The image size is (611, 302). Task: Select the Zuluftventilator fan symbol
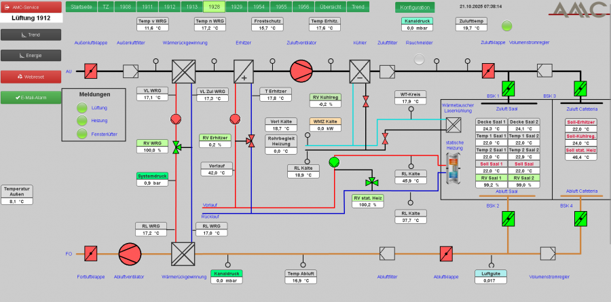coord(299,71)
